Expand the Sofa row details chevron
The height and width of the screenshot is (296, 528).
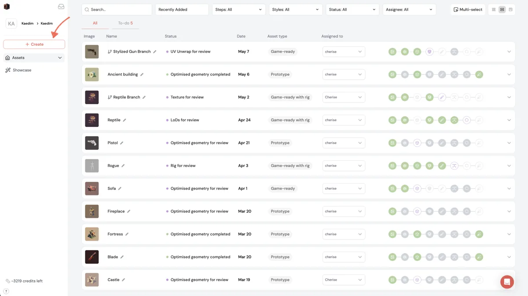click(x=509, y=189)
